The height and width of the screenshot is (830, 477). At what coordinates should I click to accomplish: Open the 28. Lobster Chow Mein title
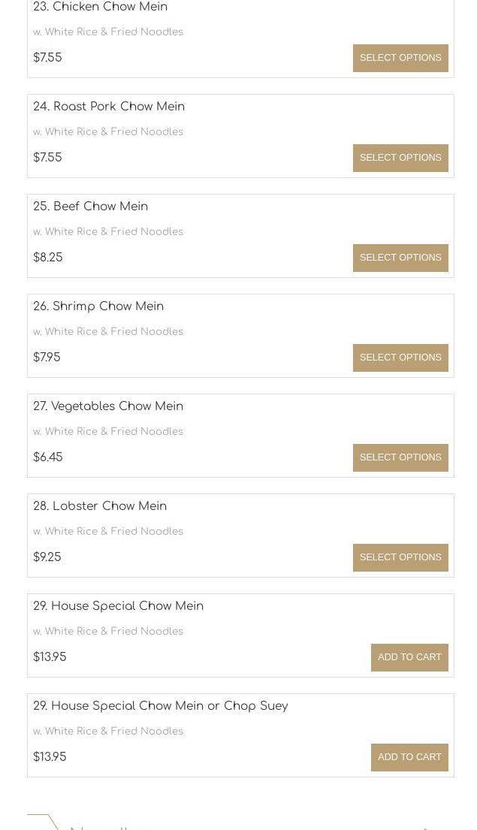tap(100, 506)
